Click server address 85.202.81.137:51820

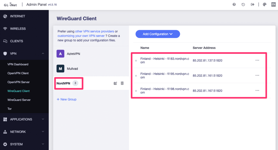click(x=207, y=60)
